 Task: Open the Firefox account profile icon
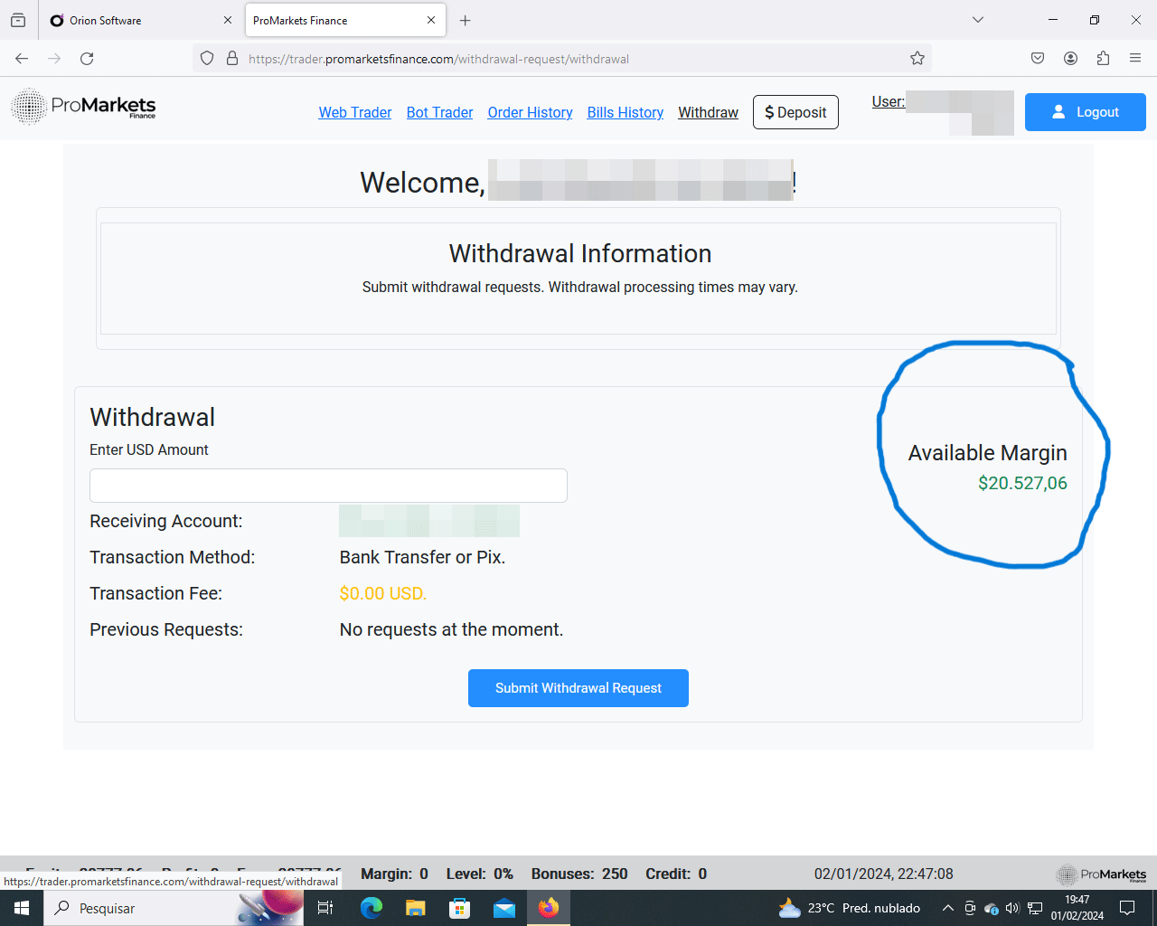click(1070, 59)
